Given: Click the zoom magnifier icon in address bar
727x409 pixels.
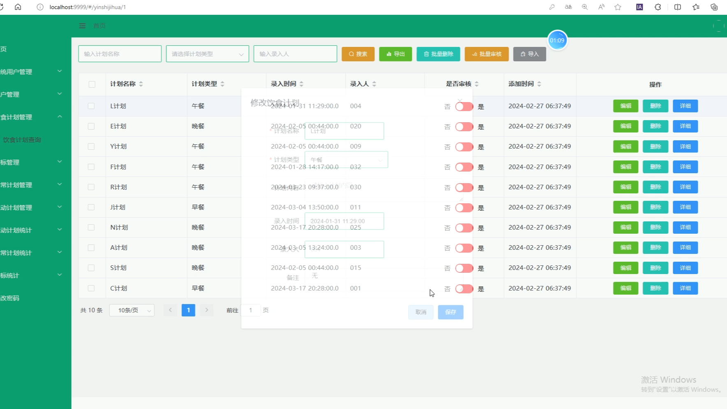Looking at the screenshot, I should [585, 7].
